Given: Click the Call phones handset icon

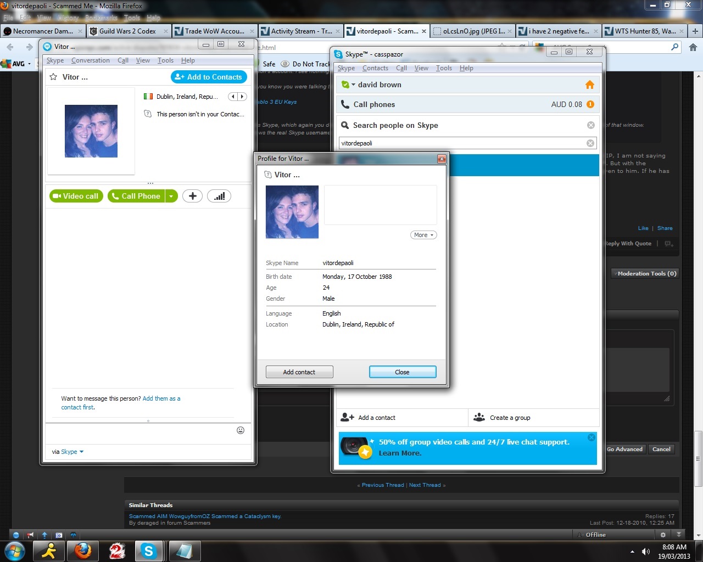Looking at the screenshot, I should coord(345,104).
